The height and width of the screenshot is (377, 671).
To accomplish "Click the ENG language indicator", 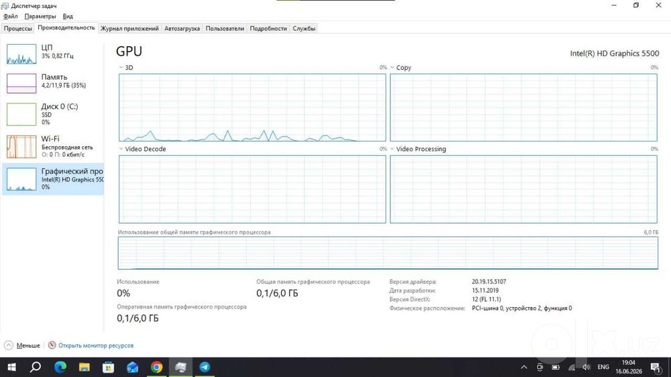I will click(x=603, y=367).
